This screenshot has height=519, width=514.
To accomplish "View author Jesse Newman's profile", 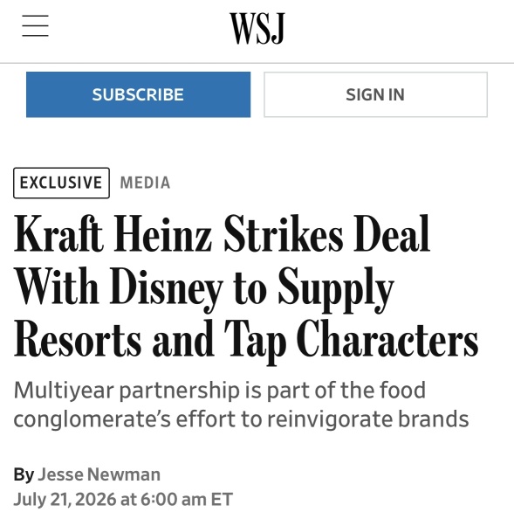I will 99,474.
